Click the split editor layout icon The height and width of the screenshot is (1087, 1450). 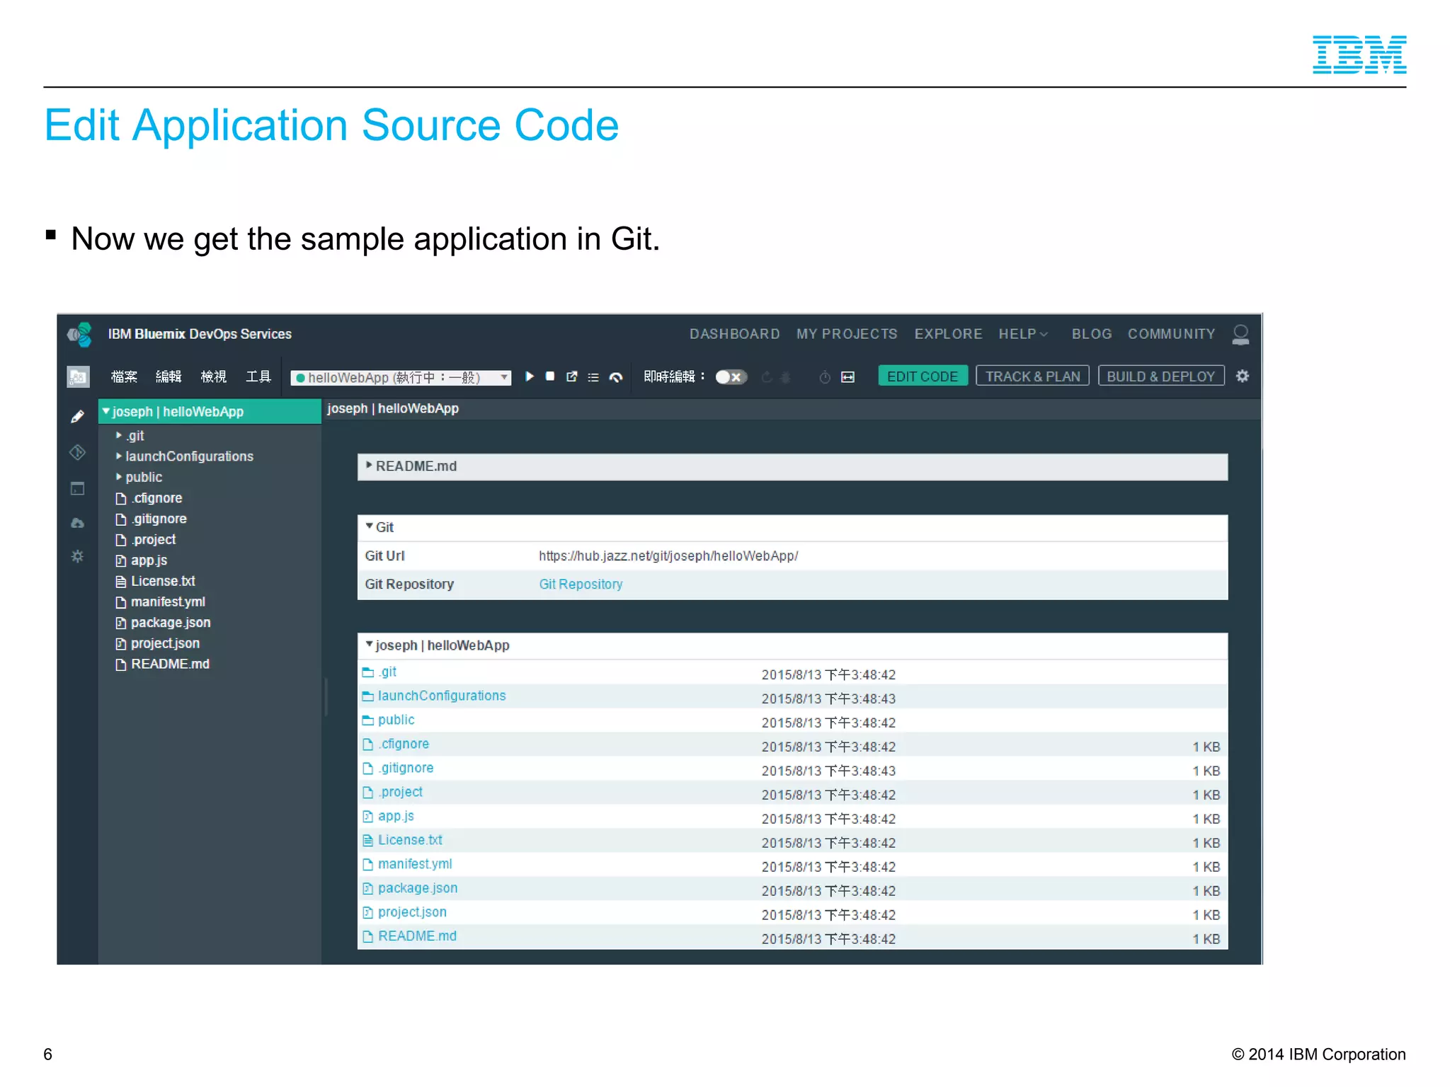(x=847, y=377)
